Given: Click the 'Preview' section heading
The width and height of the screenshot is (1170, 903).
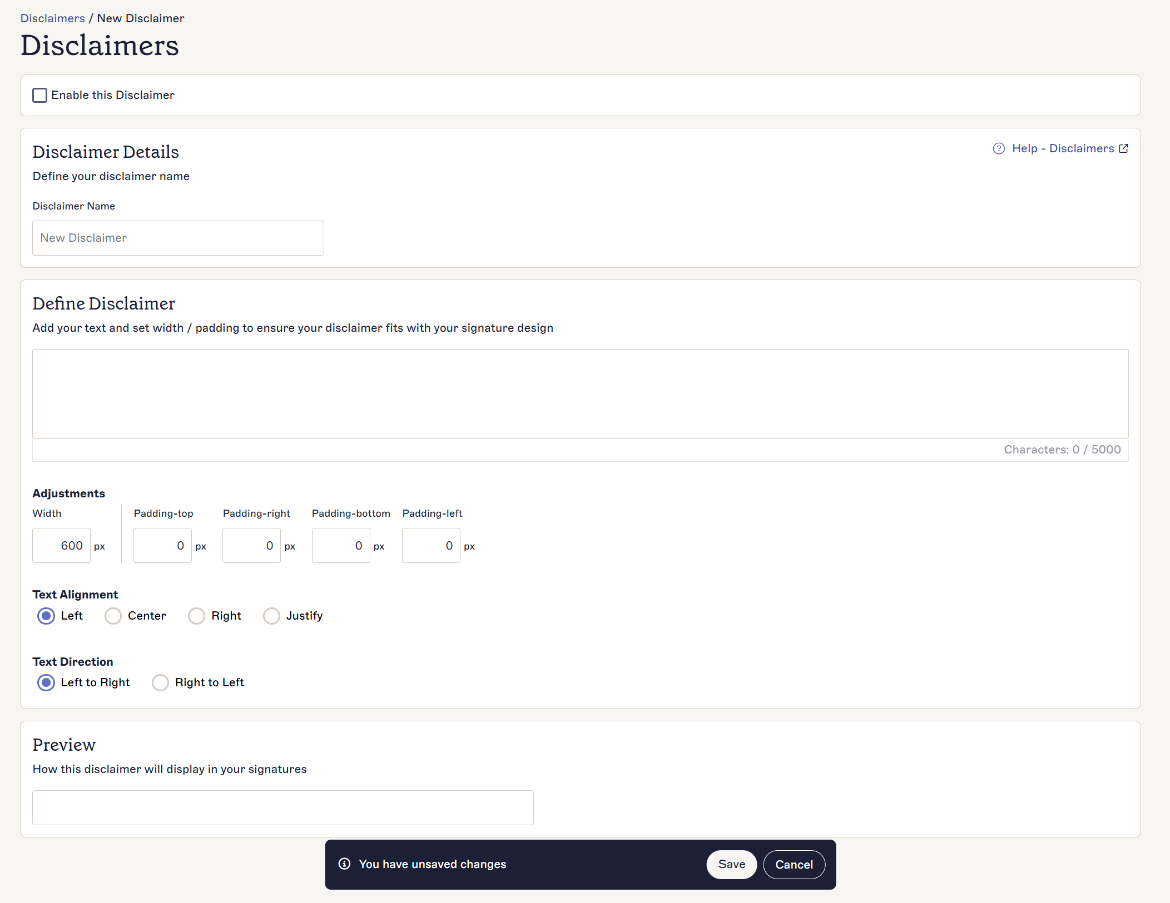Looking at the screenshot, I should click(x=64, y=745).
